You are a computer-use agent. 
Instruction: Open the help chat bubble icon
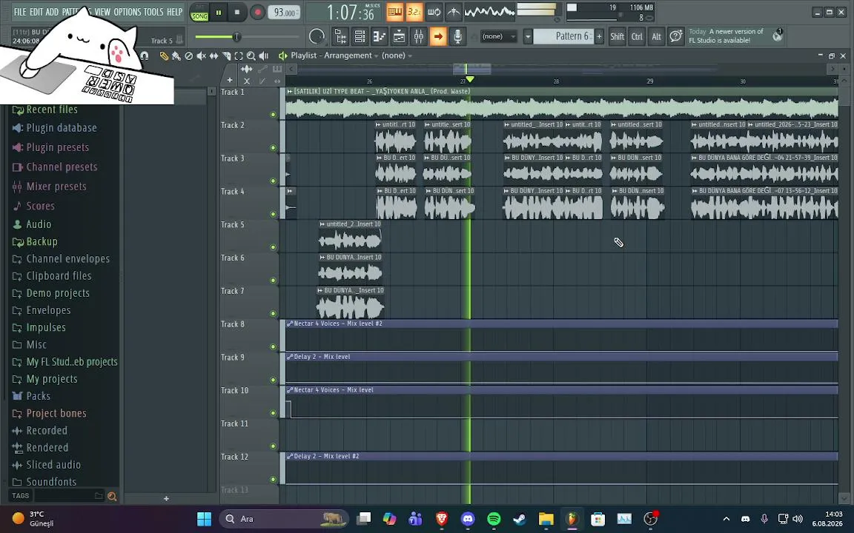pos(676,36)
